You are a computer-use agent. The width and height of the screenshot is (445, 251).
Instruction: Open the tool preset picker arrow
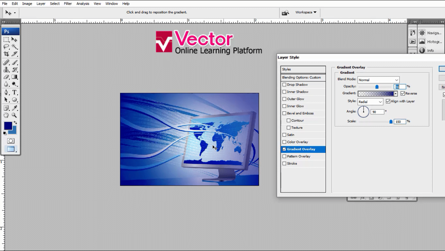pos(15,13)
